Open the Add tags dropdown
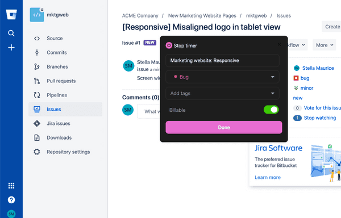The image size is (341, 218). (x=222, y=93)
